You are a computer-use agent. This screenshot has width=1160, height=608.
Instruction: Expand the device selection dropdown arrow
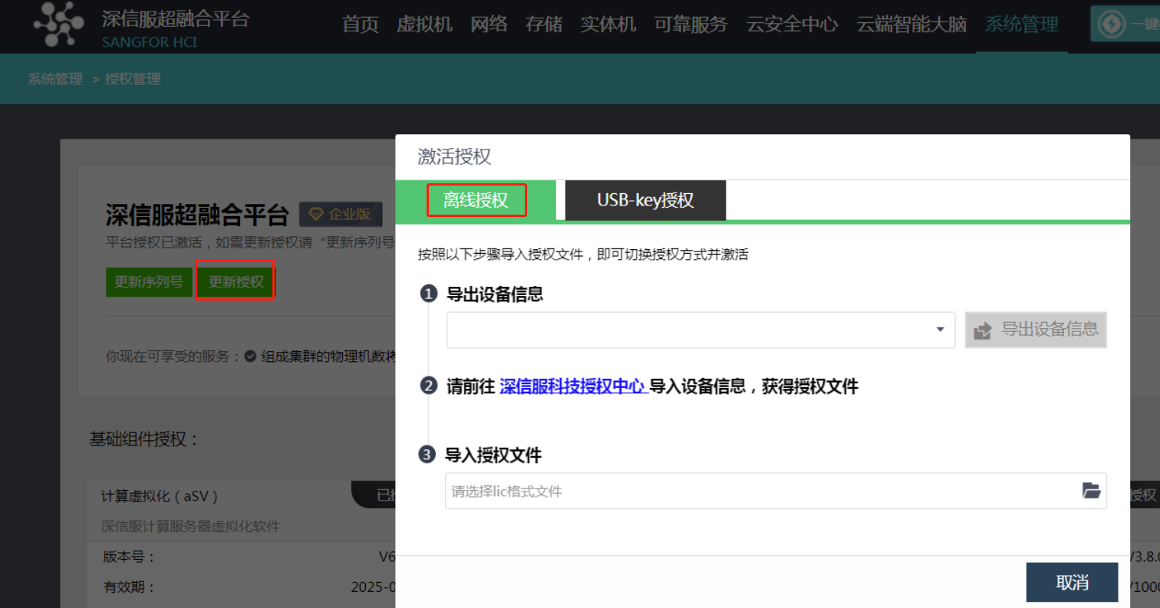tap(940, 330)
